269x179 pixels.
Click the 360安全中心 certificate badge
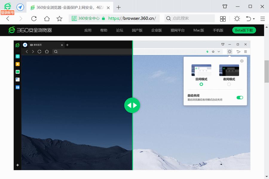[85, 18]
